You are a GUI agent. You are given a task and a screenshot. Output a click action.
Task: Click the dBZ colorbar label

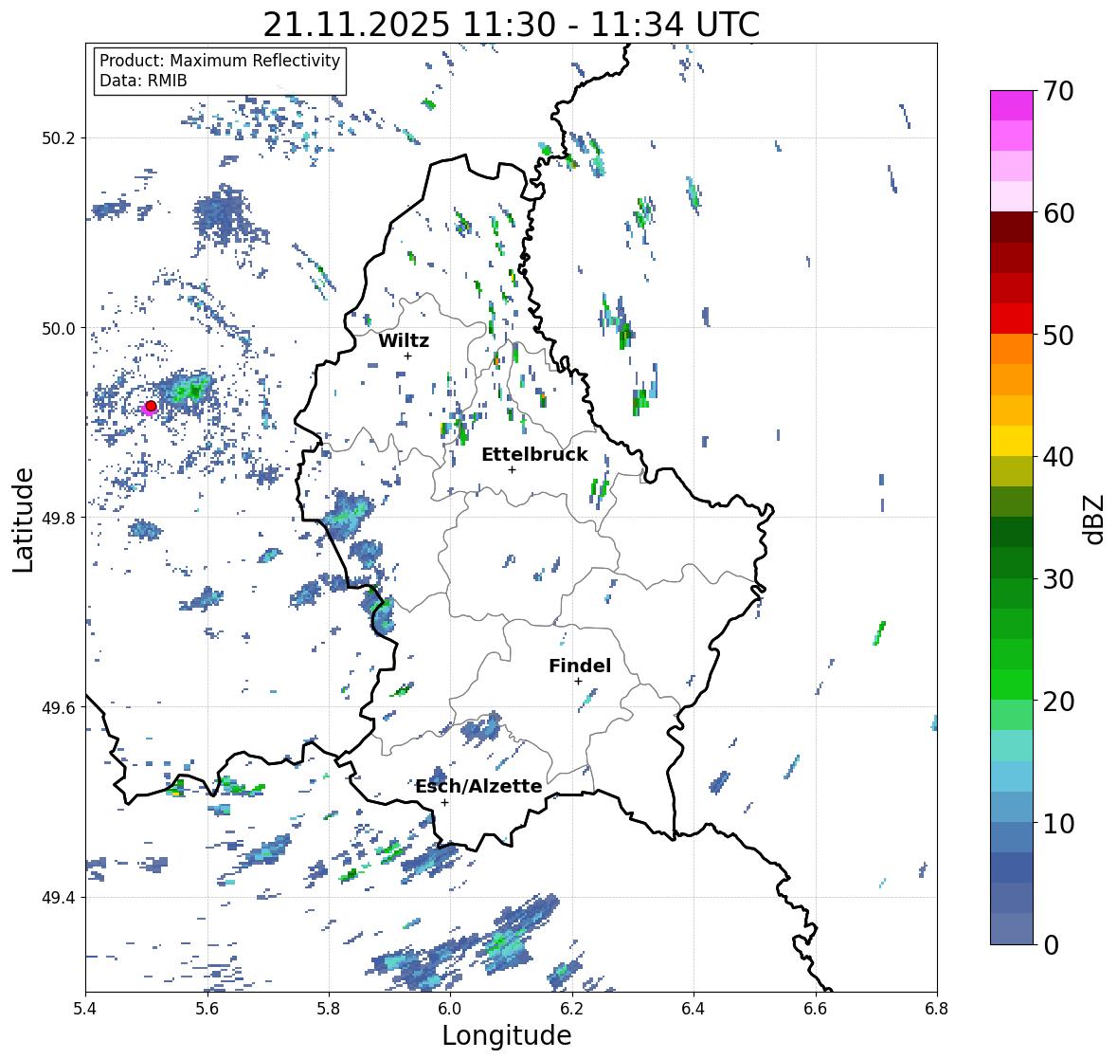(1095, 519)
